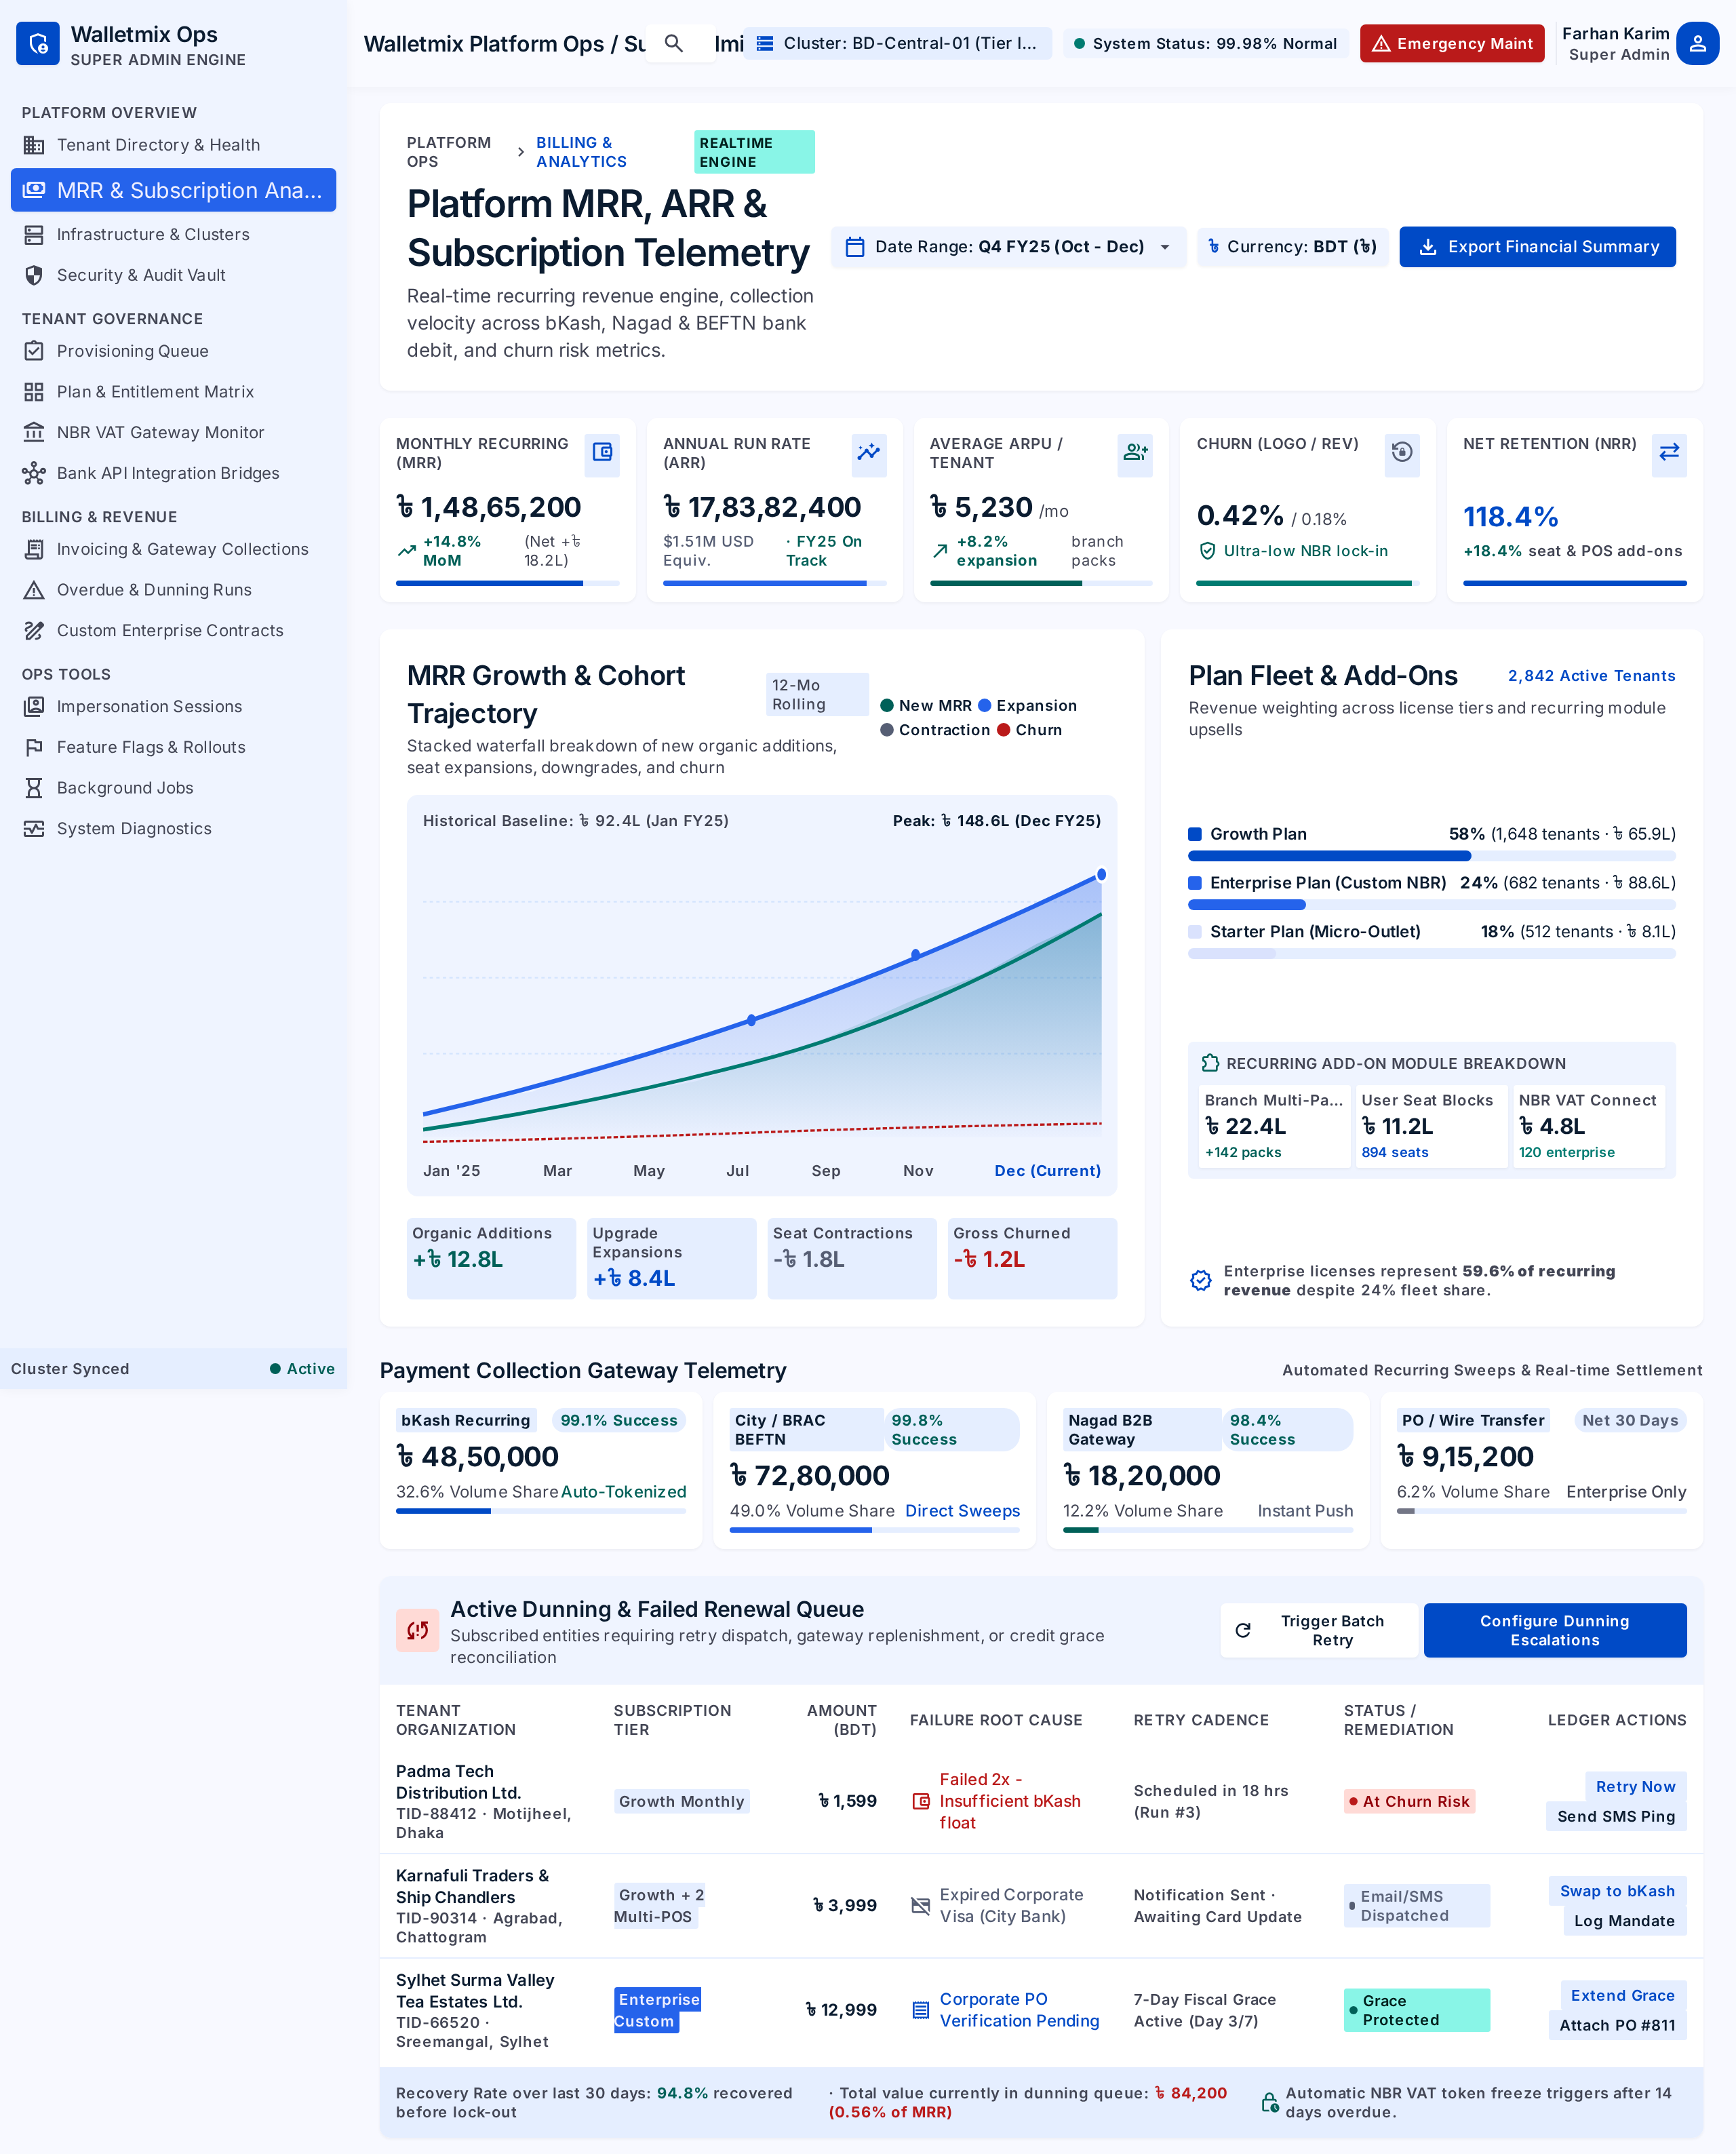Click Retry Now for Padma Tech

(x=1635, y=1787)
